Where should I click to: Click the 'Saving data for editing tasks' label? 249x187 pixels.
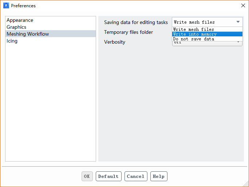[136, 22]
